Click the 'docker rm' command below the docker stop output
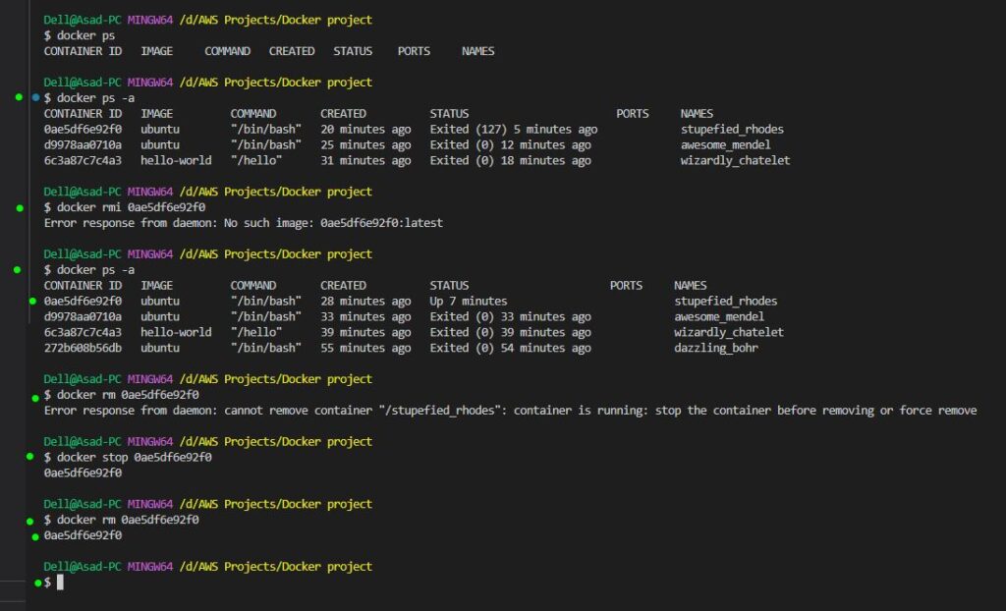This screenshot has width=1006, height=611. [x=121, y=520]
